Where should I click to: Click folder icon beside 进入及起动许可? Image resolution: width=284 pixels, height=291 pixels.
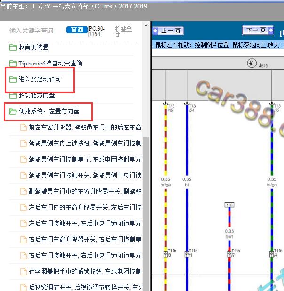tap(13, 80)
